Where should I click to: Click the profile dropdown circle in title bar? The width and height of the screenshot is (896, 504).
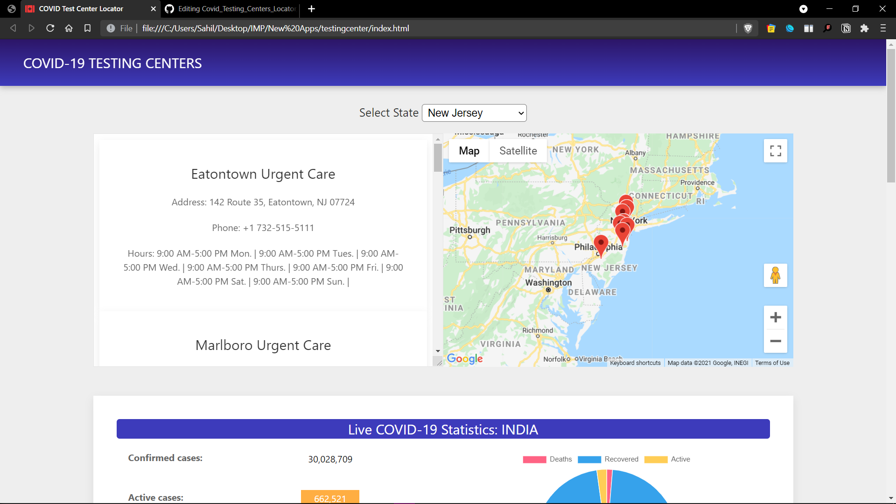coord(803,9)
